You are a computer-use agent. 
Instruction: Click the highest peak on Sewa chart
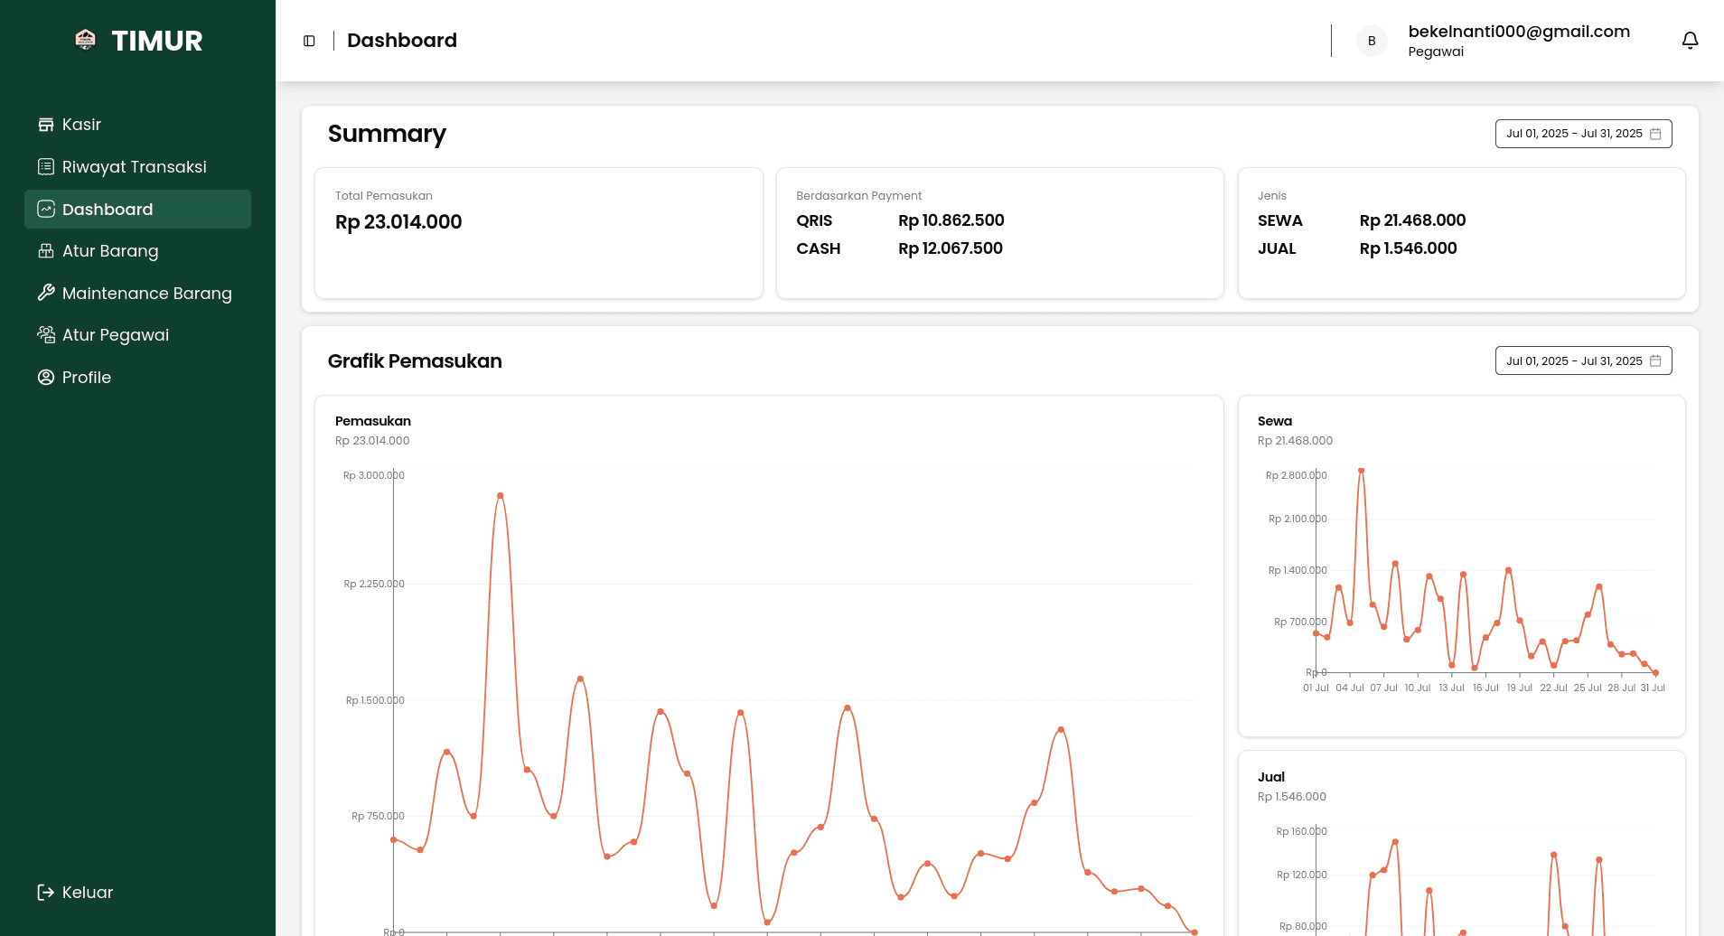pos(1361,471)
